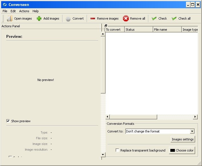This screenshot has height=166, width=202.
Task: Open the File menu
Action: pos(5,11)
